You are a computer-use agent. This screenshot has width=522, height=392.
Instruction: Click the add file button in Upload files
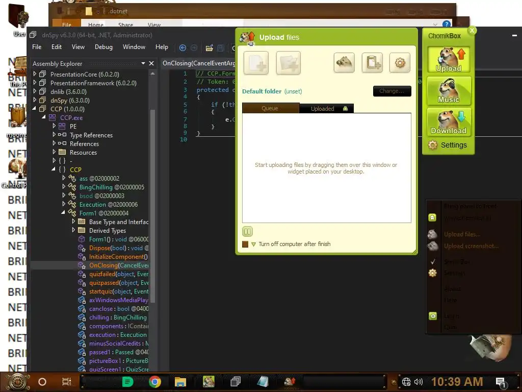point(256,63)
